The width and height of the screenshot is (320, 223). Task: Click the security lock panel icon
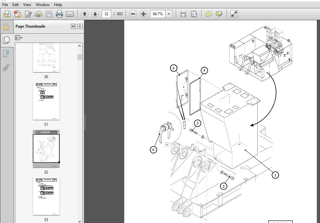pos(6,26)
